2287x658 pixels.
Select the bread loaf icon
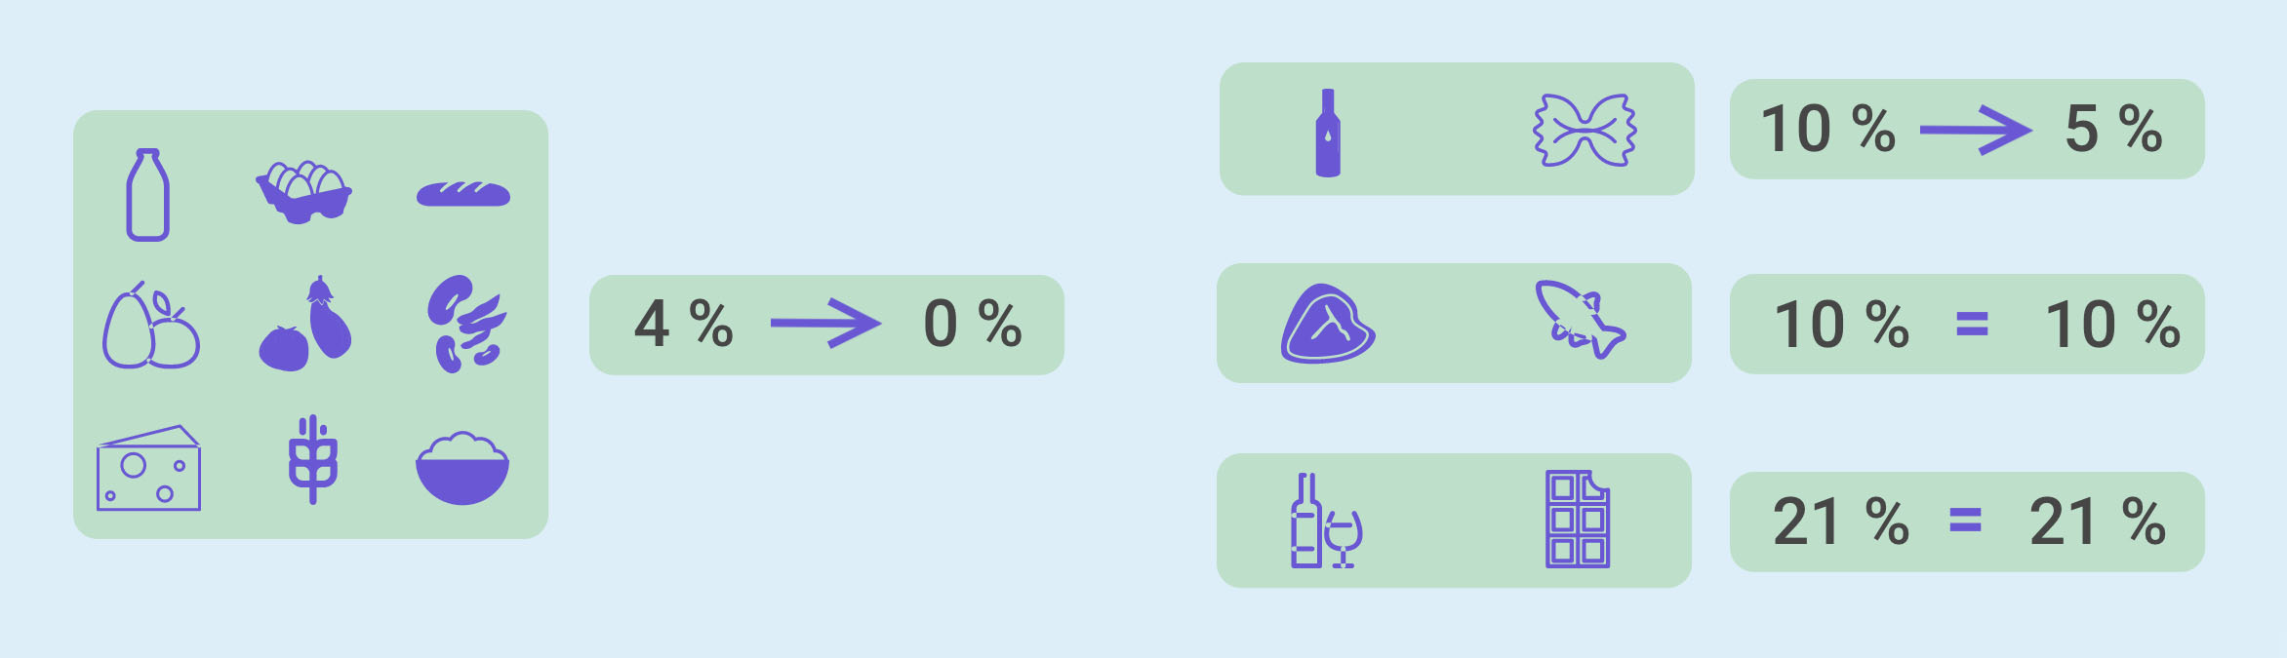(x=463, y=194)
